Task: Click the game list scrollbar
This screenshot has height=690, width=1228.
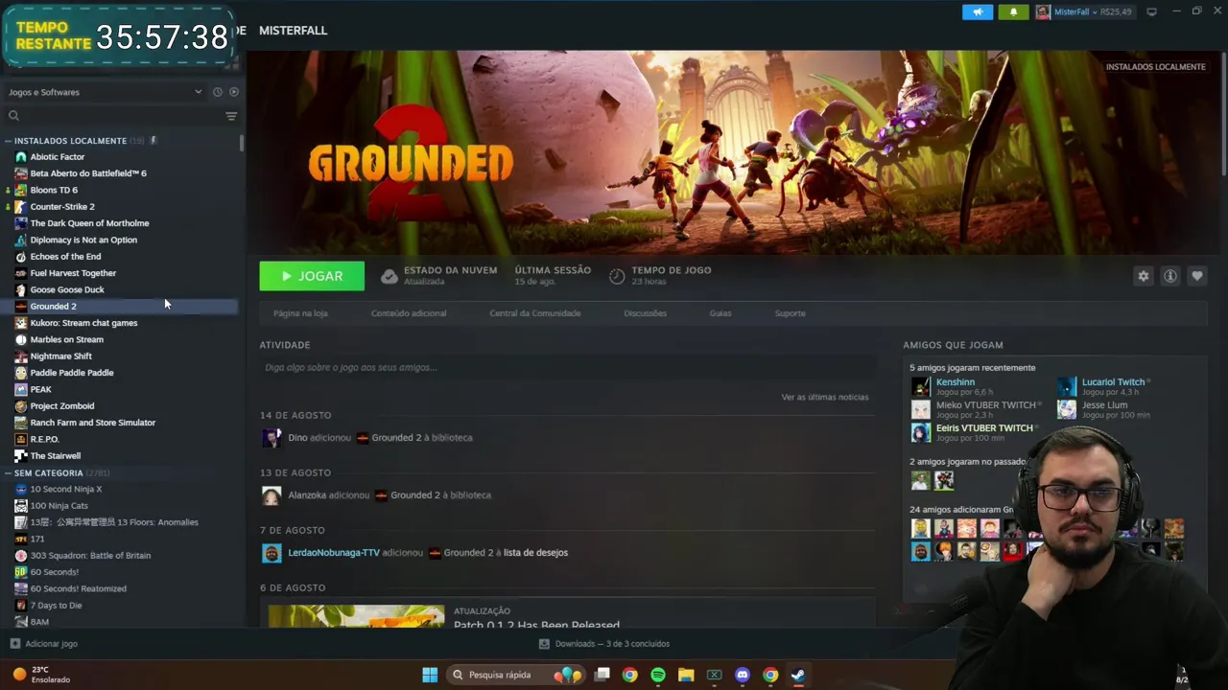Action: (242, 144)
